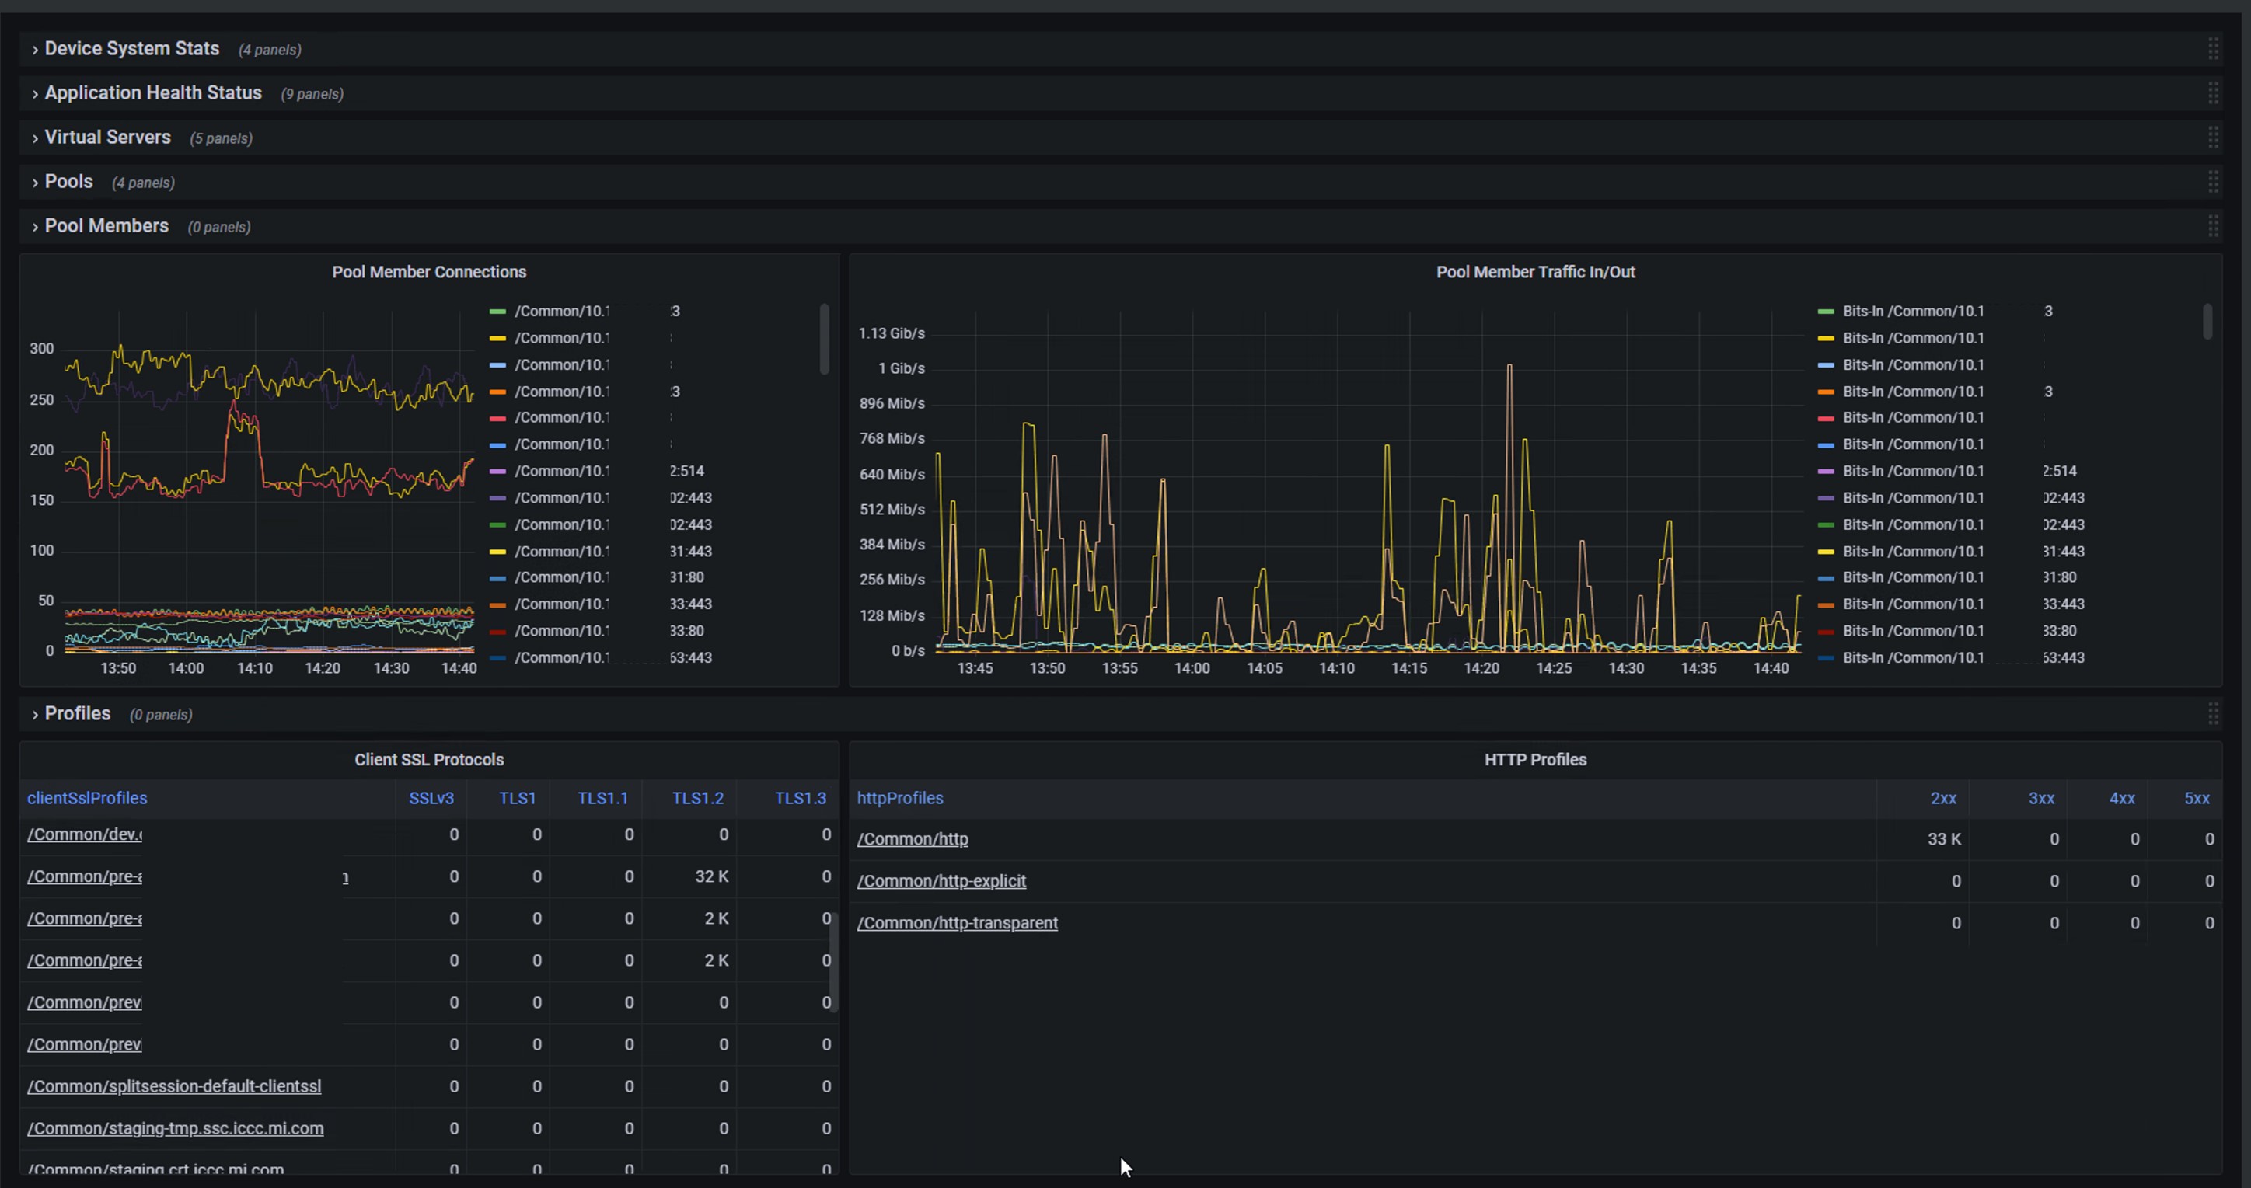Expand the Device System Stats row
The height and width of the screenshot is (1188, 2251).
coord(35,50)
